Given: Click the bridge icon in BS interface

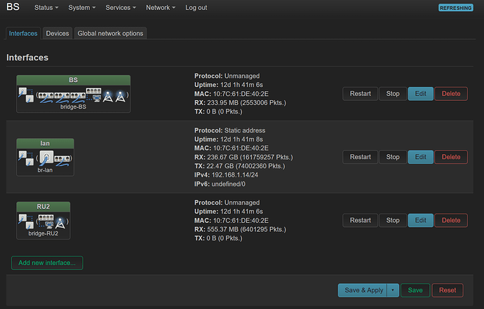Looking at the screenshot, I should pyautogui.click(x=25, y=95).
